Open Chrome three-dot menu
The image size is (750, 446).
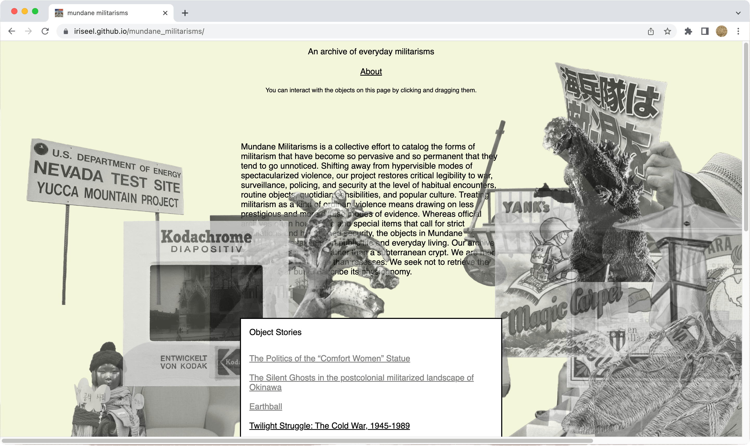738,31
